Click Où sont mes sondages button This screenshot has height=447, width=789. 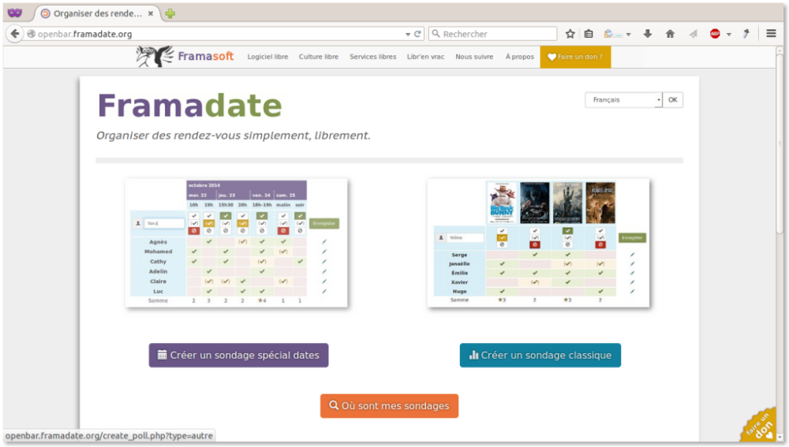(390, 406)
